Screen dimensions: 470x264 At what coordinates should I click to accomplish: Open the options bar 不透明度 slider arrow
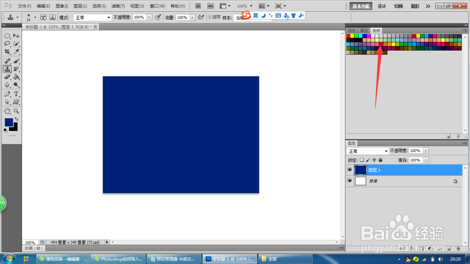(149, 17)
